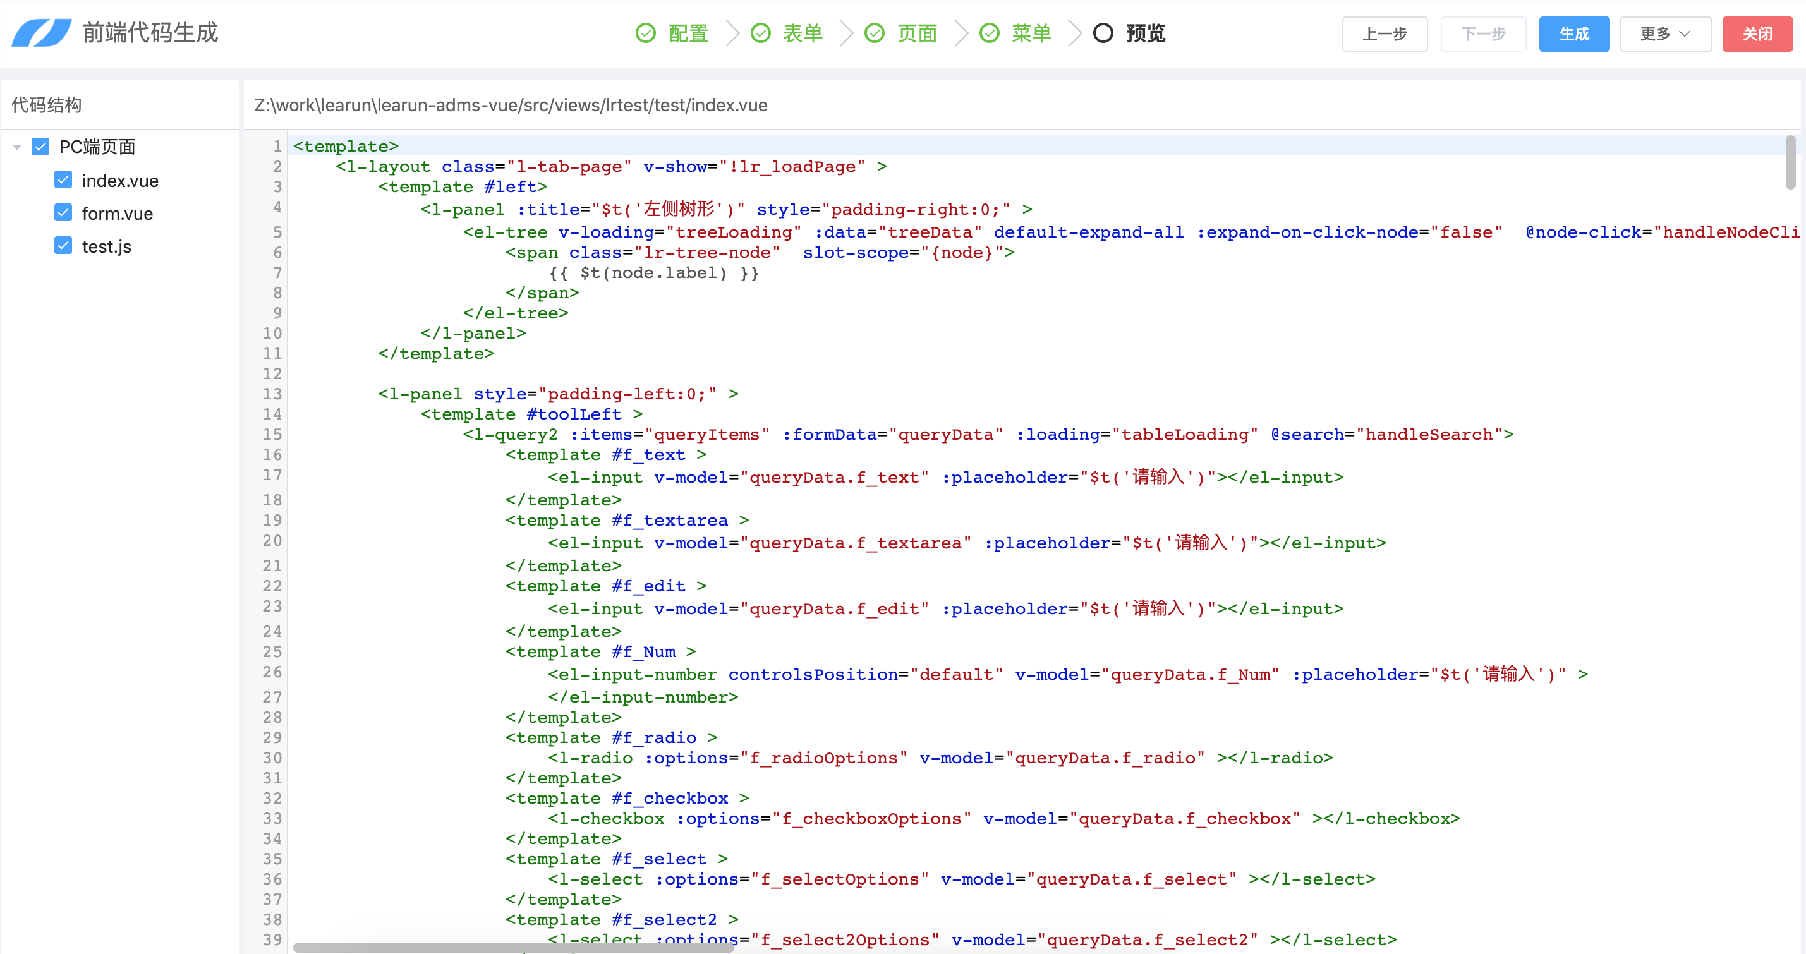Click the green check icon beside 表单

[x=761, y=33]
